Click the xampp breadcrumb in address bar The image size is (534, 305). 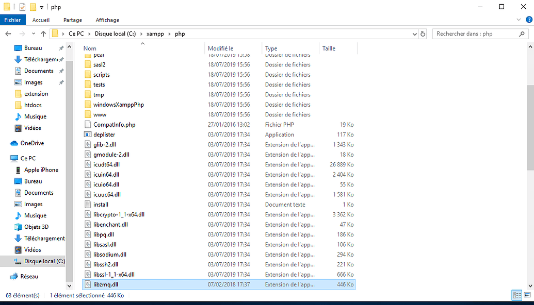[154, 34]
